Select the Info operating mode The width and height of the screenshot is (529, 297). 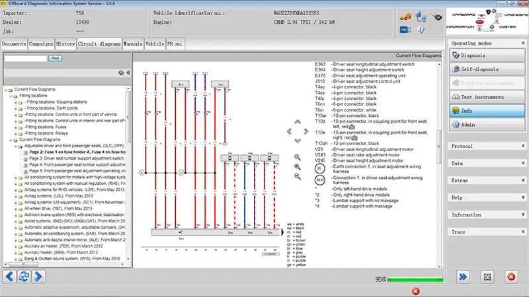click(487, 111)
